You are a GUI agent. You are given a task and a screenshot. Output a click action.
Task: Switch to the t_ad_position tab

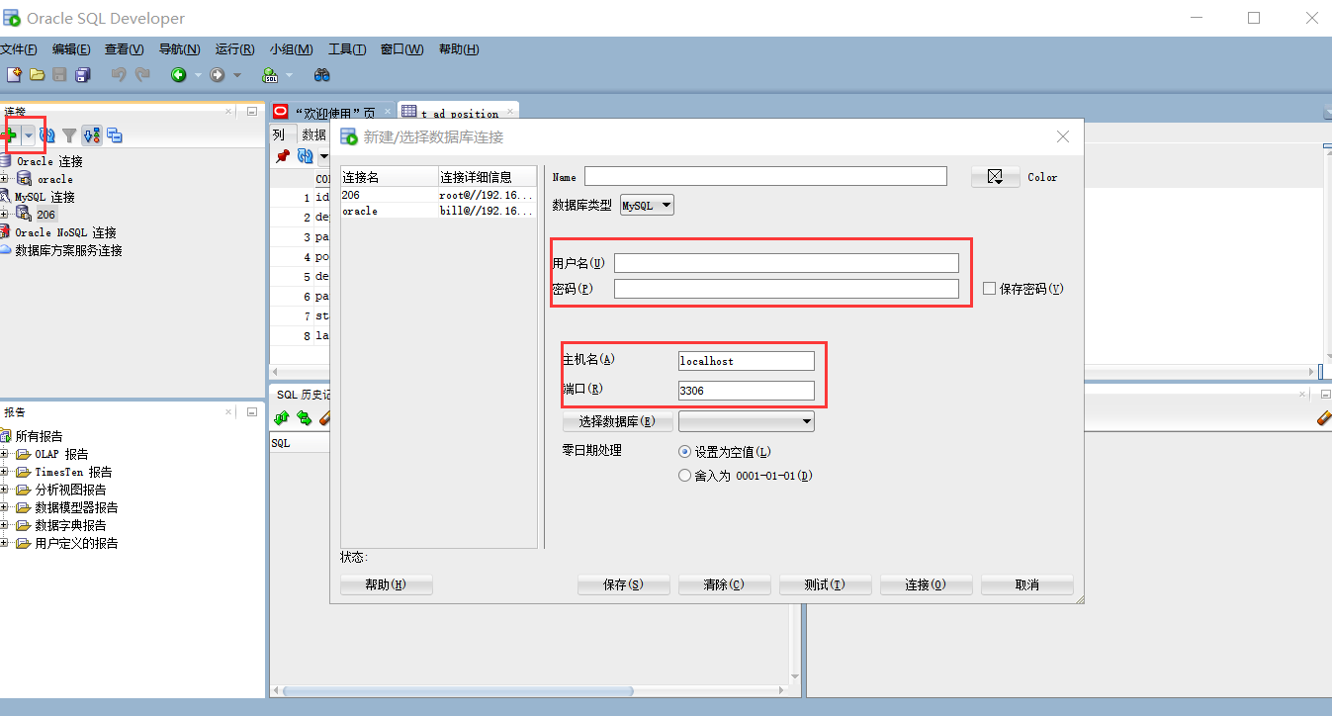click(459, 113)
